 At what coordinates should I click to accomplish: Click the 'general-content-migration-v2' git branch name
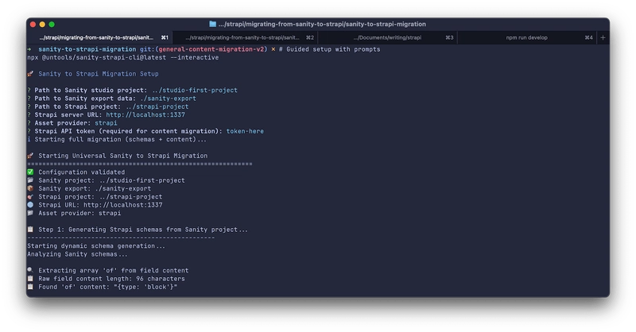pos(215,49)
